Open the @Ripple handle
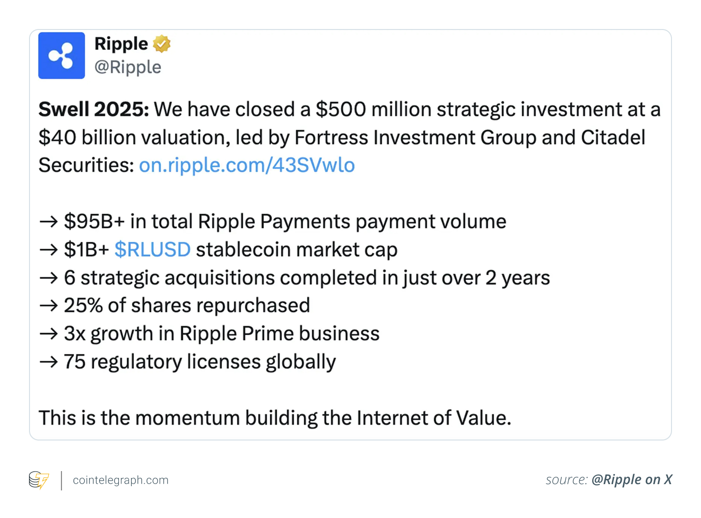 click(x=128, y=67)
